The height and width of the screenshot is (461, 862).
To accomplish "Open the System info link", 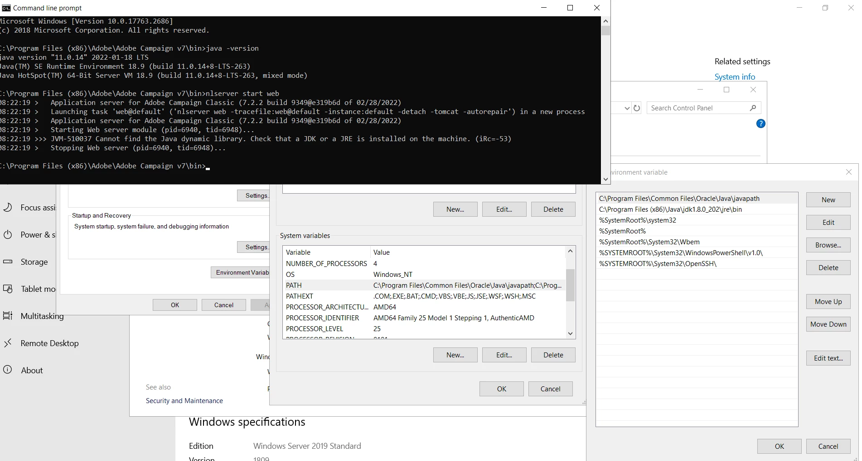I will coord(735,76).
